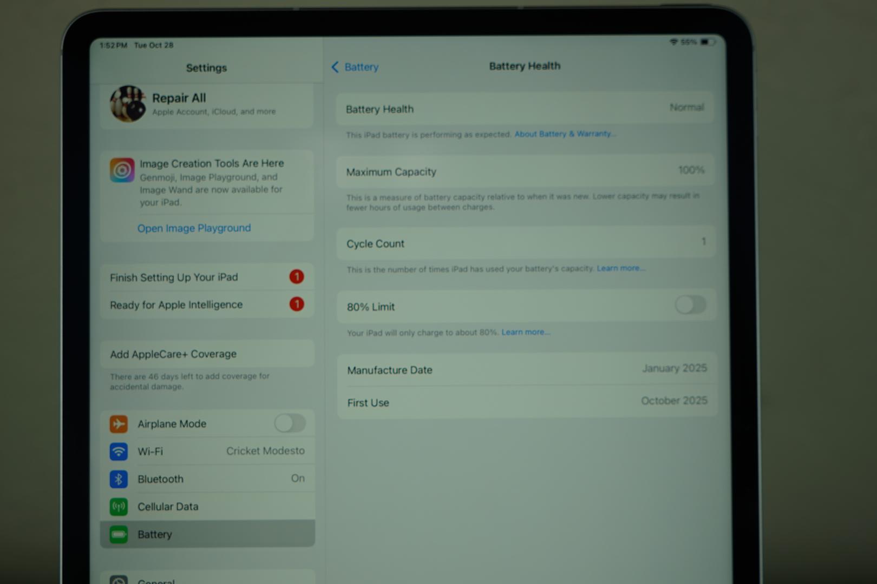
Task: Open About Battery & Warranty link
Action: (x=565, y=134)
